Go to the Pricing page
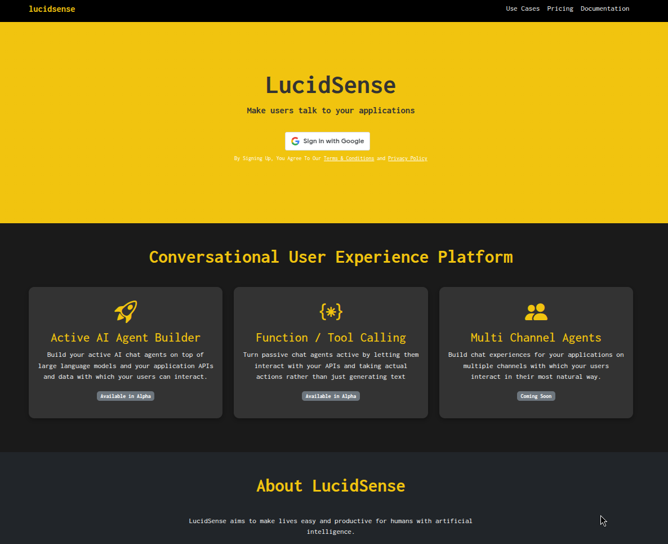This screenshot has width=668, height=544. point(560,8)
